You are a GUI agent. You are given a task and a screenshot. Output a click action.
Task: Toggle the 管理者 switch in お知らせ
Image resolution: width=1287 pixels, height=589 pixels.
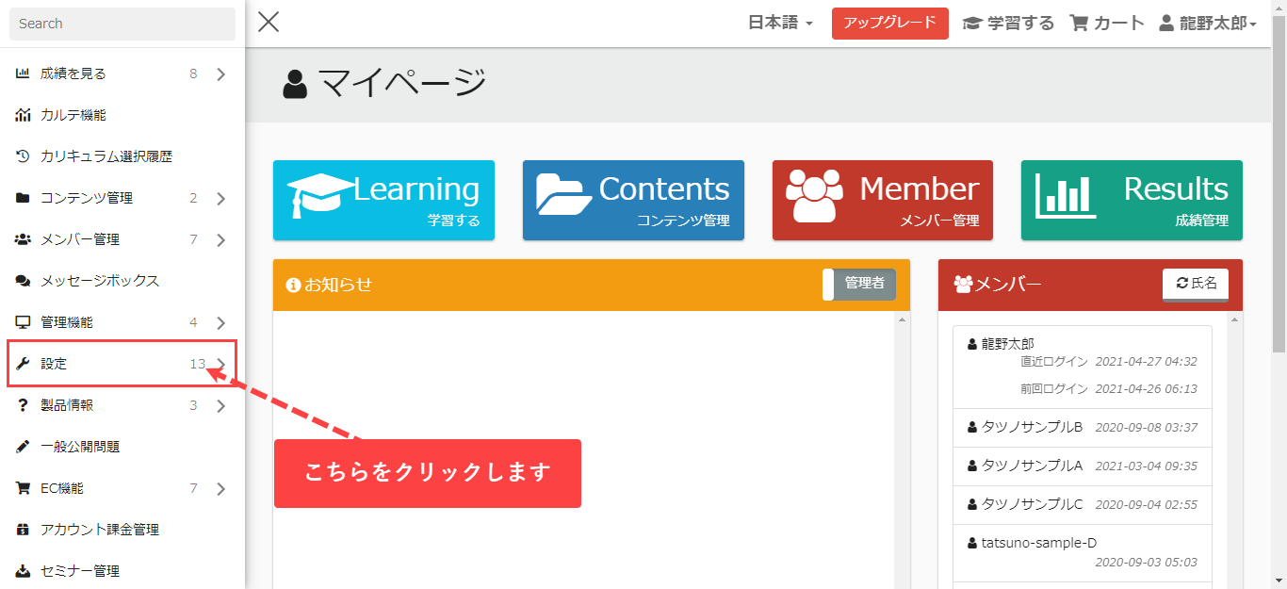(x=858, y=284)
